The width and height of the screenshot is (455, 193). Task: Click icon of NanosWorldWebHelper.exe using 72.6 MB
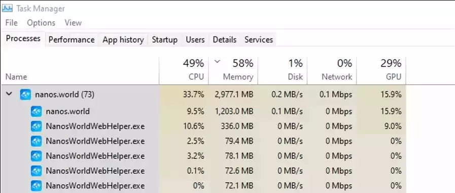(x=37, y=171)
